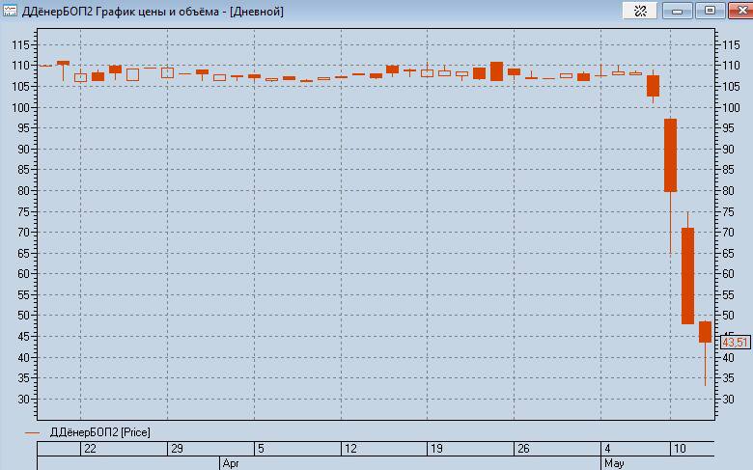Click the chain-link icon button in title bar
This screenshot has width=753, height=470.
click(640, 11)
